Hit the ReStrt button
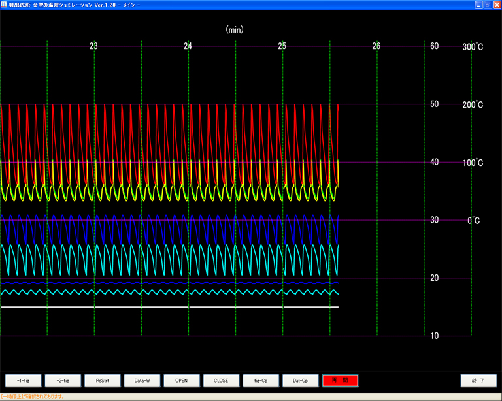This screenshot has width=502, height=401. pyautogui.click(x=103, y=381)
